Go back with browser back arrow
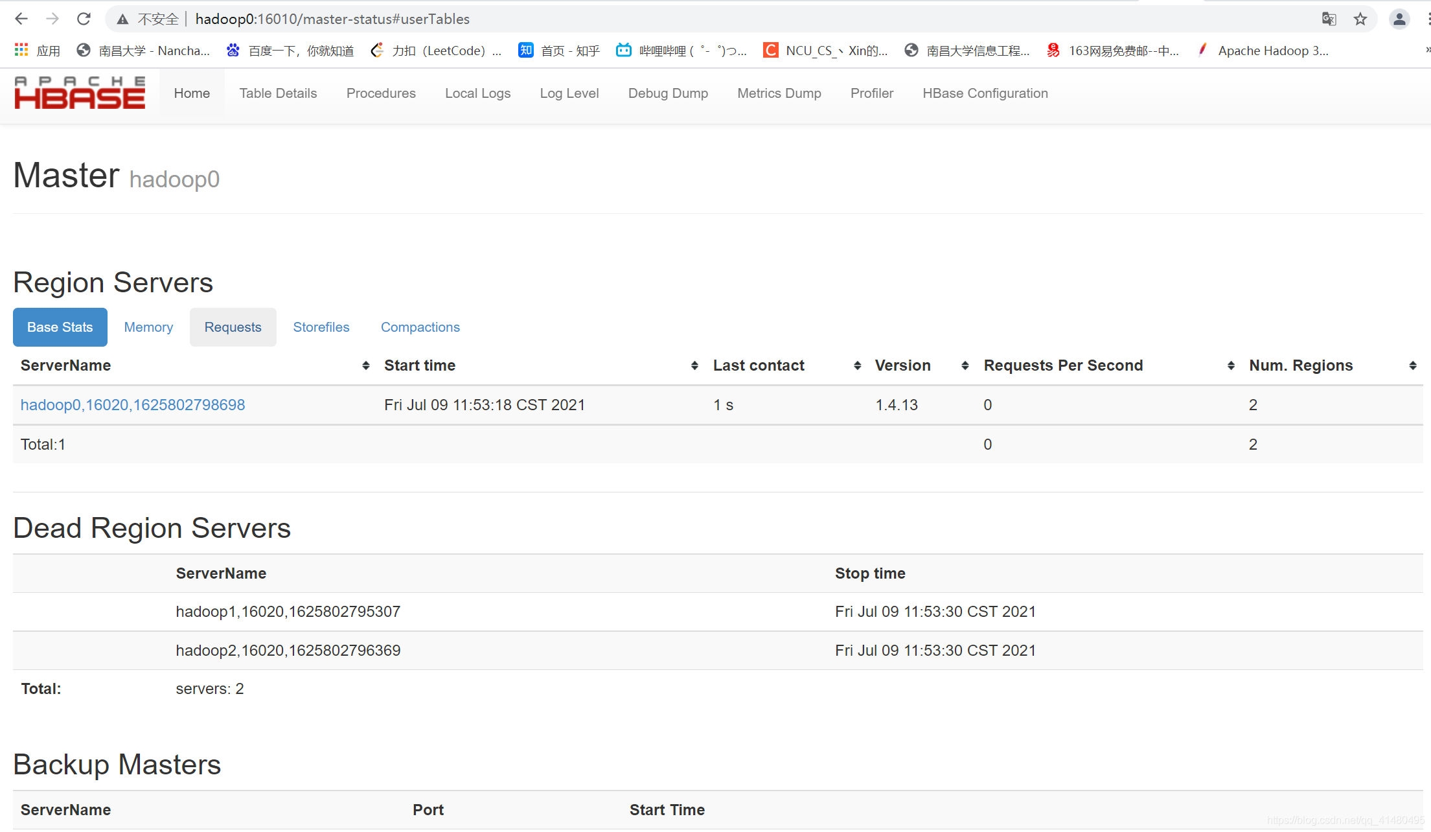 tap(21, 19)
